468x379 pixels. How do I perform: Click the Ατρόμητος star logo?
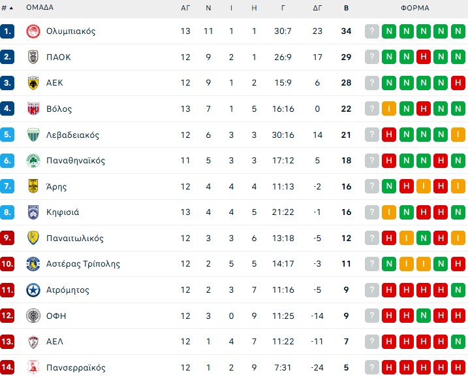[x=33, y=290]
